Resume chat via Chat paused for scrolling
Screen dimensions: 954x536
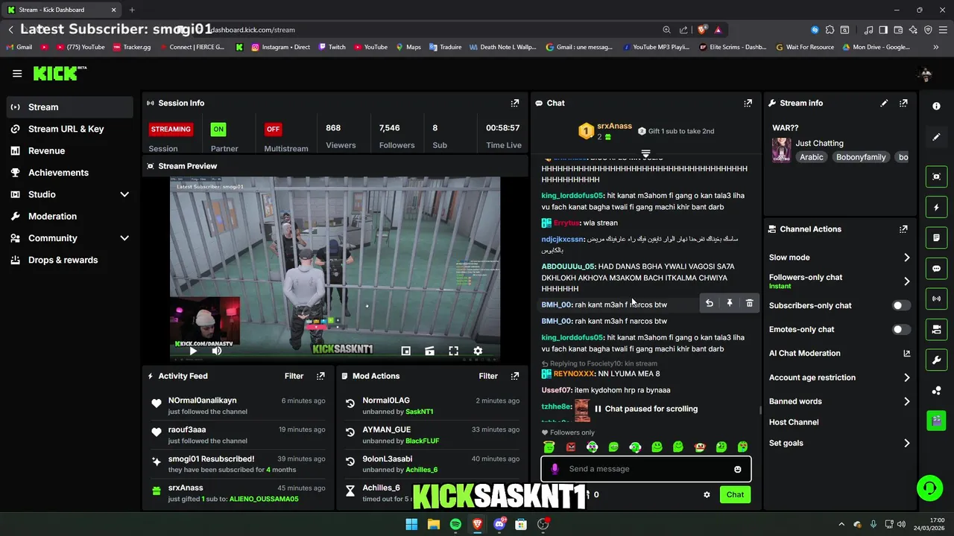pos(645,409)
